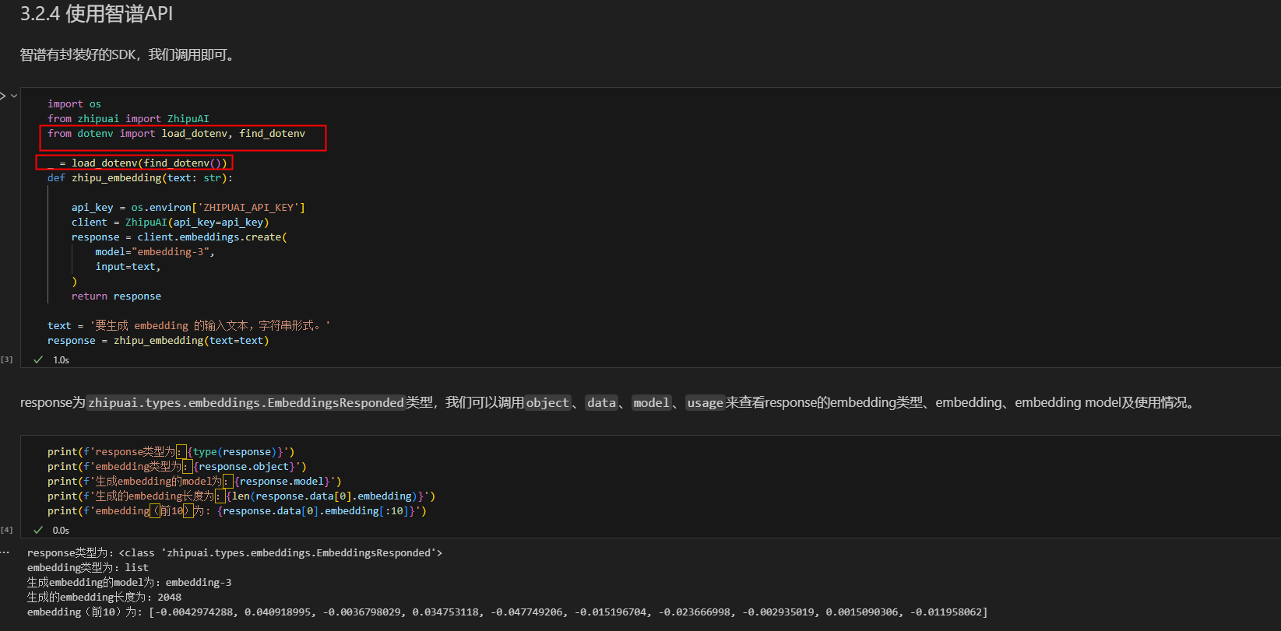Click the execution count [4] label
Viewport: 1281px width, 631px height.
(x=7, y=530)
